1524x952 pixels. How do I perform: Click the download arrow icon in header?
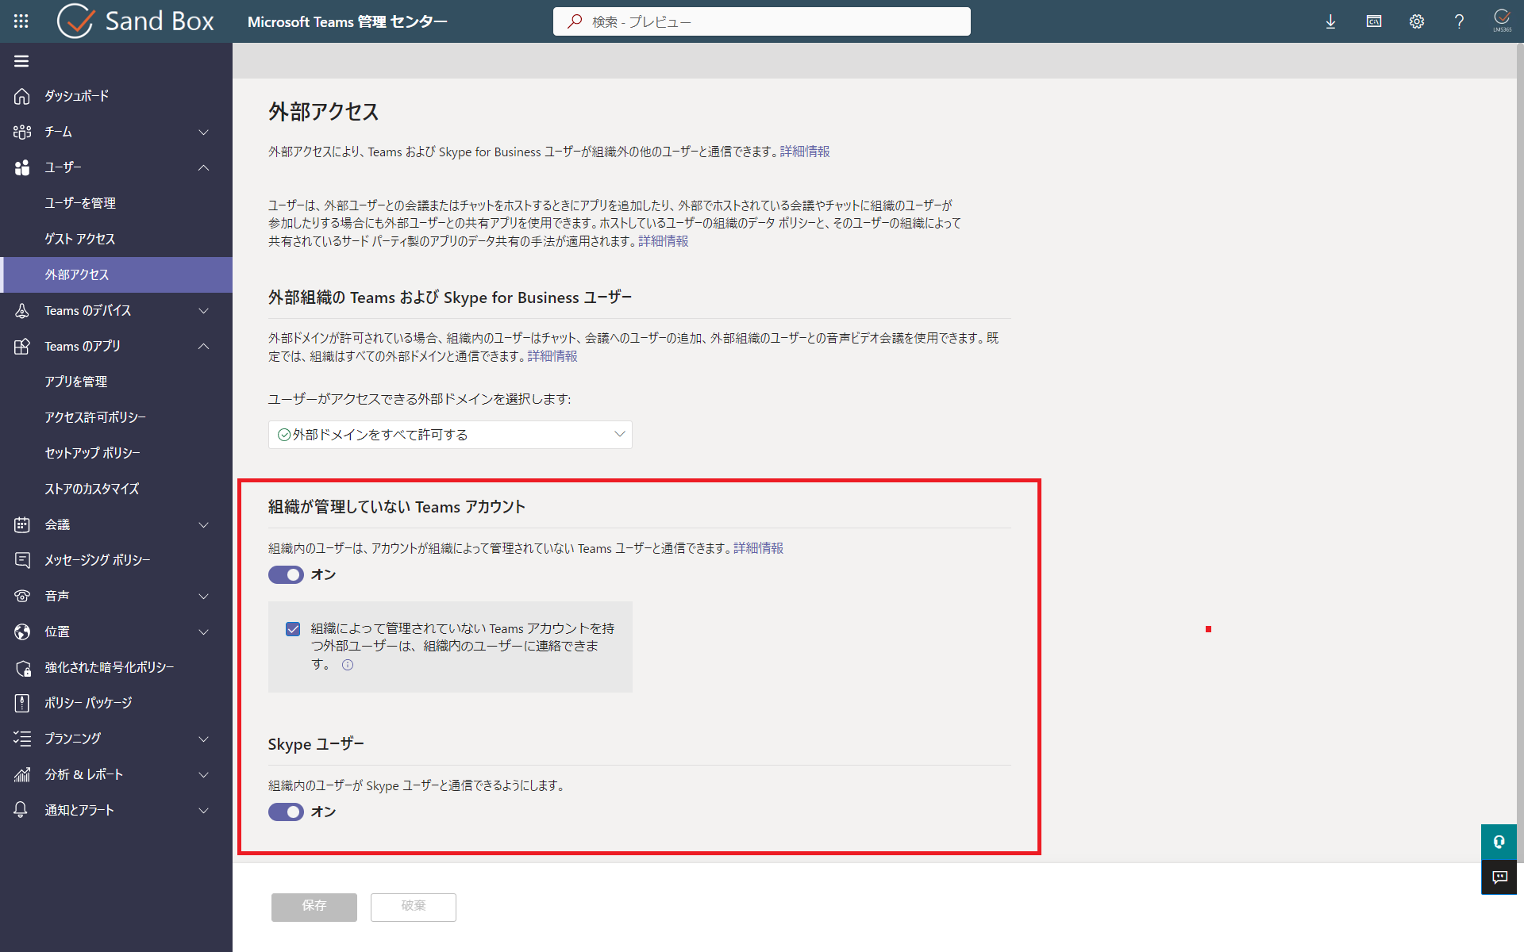tap(1330, 21)
